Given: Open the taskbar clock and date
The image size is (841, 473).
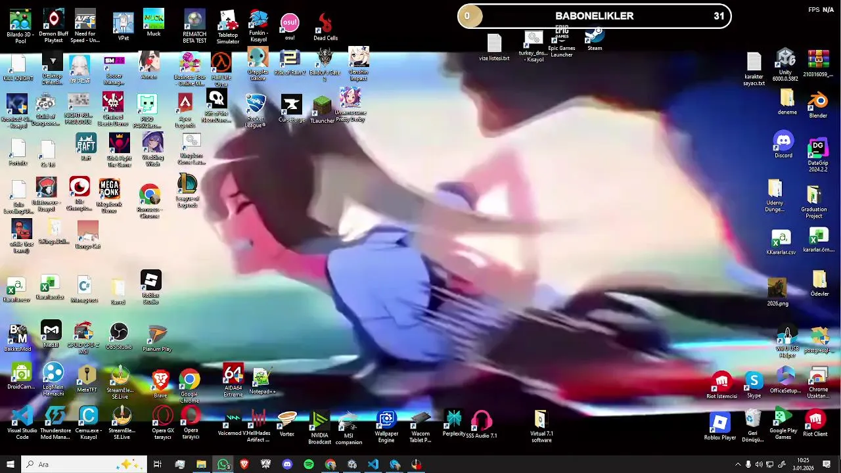Looking at the screenshot, I should click(x=803, y=464).
